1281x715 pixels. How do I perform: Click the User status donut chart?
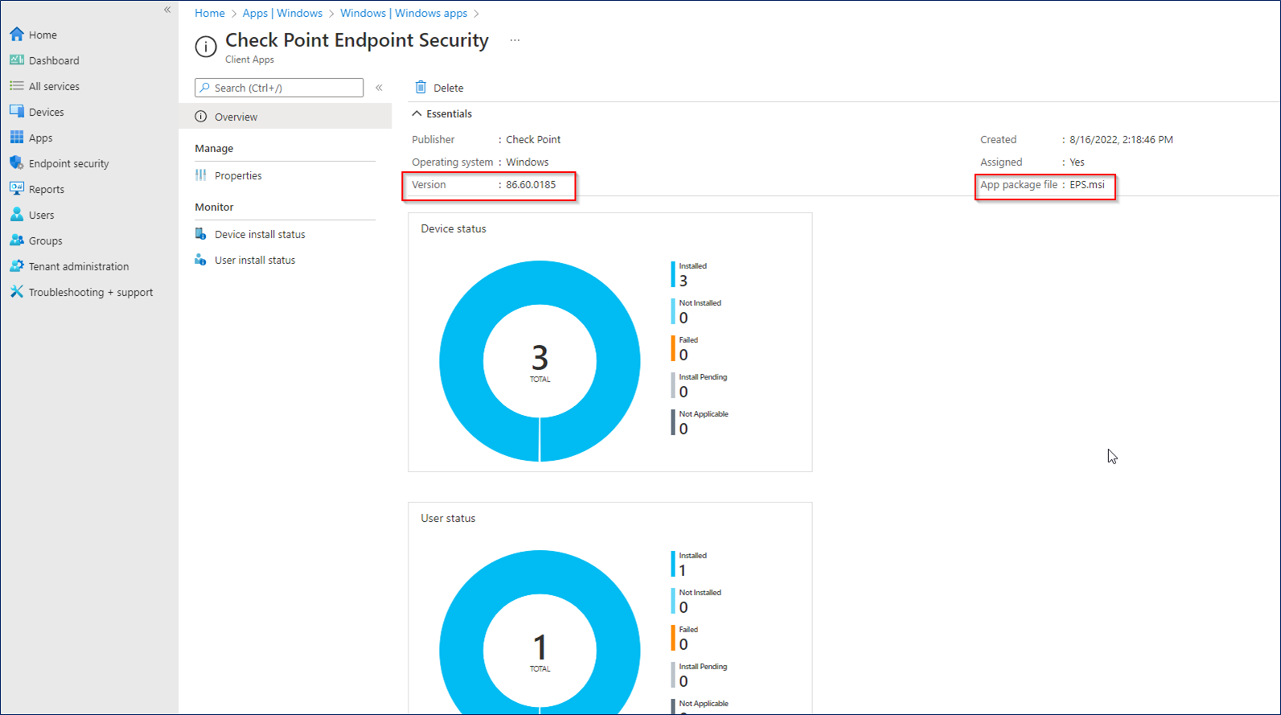[540, 632]
